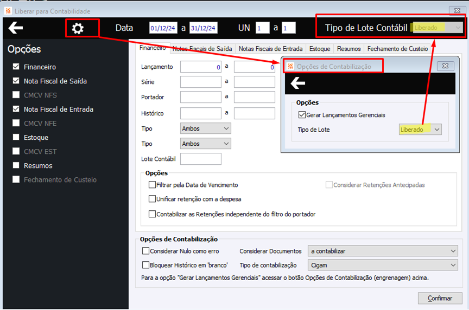The width and height of the screenshot is (469, 310).
Task: Uncheck the Financeiro option
Action: click(16, 67)
